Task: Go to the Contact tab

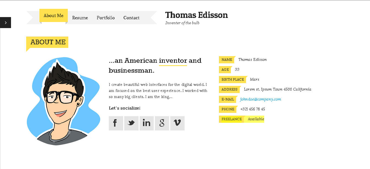Action: coord(131,18)
